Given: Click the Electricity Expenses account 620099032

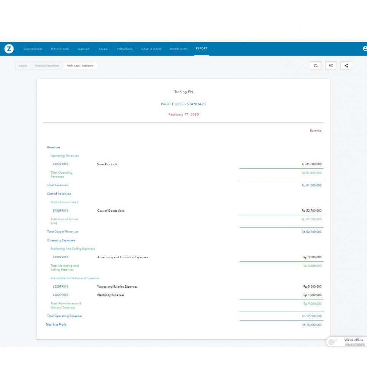Looking at the screenshot, I should [60, 295].
